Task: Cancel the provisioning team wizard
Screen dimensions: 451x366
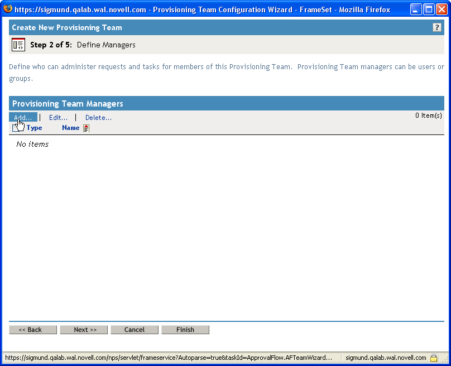Action: tap(135, 330)
